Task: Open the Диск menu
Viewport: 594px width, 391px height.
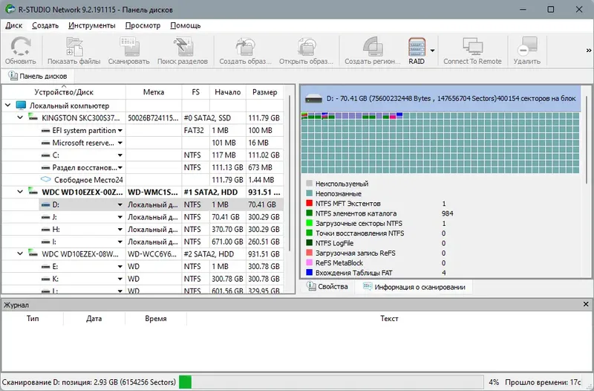Action: (x=14, y=25)
